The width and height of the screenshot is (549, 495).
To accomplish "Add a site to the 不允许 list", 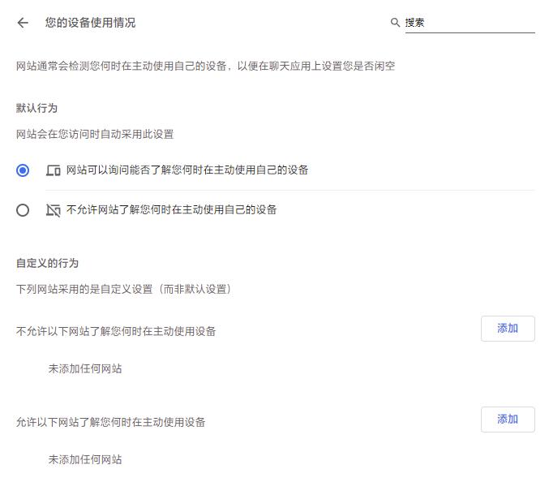I will coord(508,329).
